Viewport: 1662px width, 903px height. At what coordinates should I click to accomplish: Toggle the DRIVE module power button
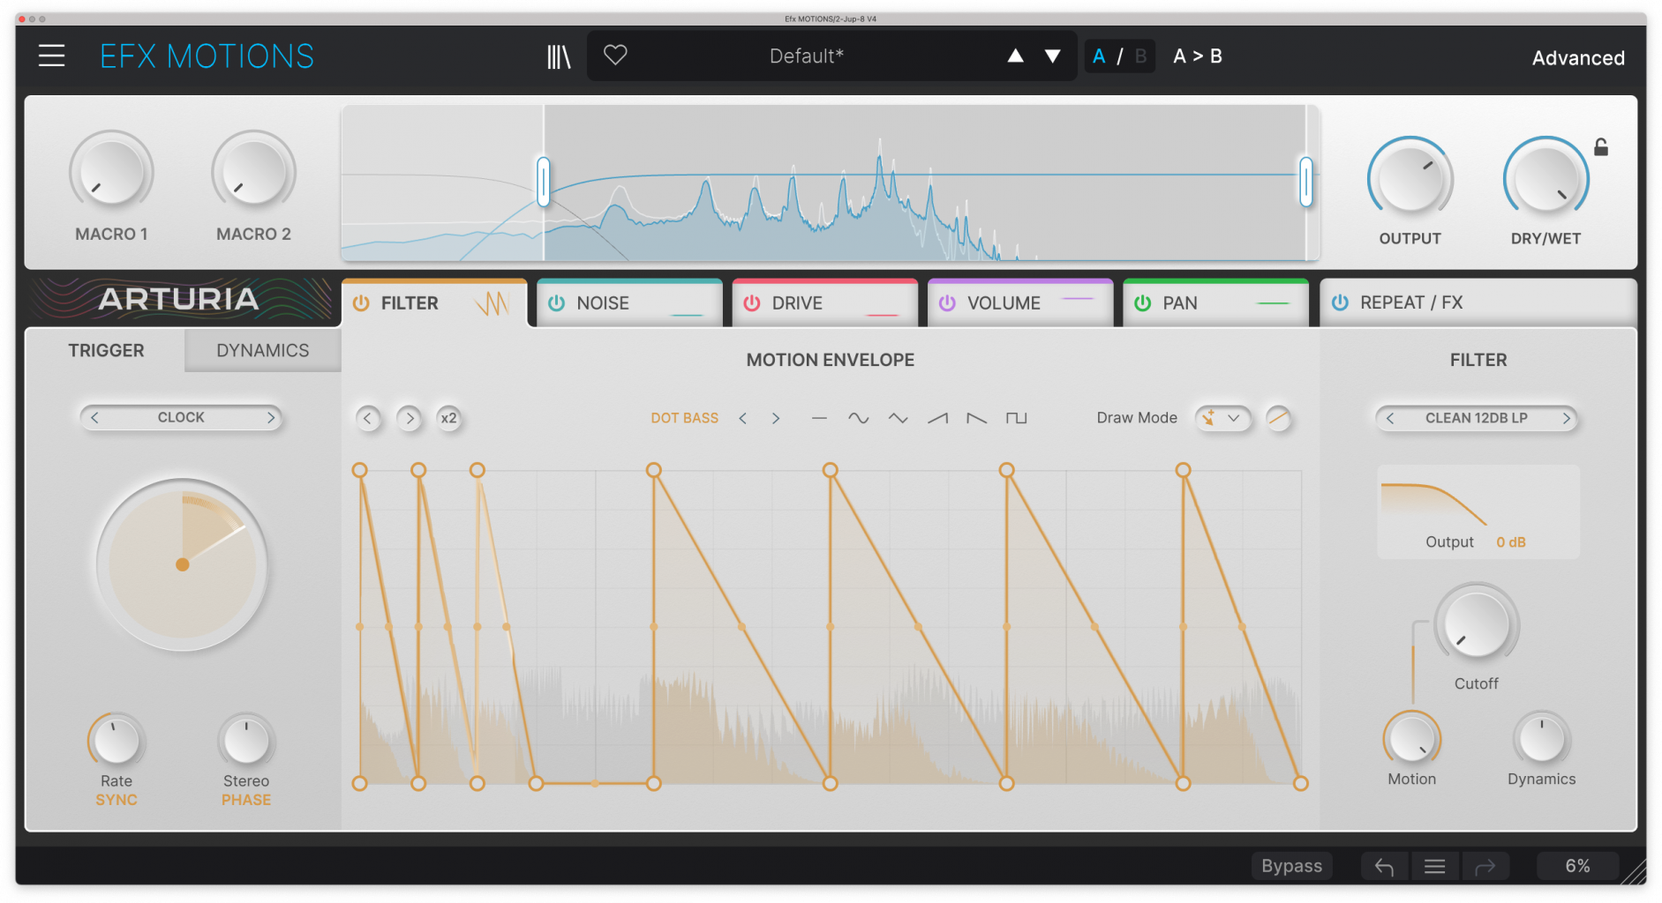pos(752,302)
